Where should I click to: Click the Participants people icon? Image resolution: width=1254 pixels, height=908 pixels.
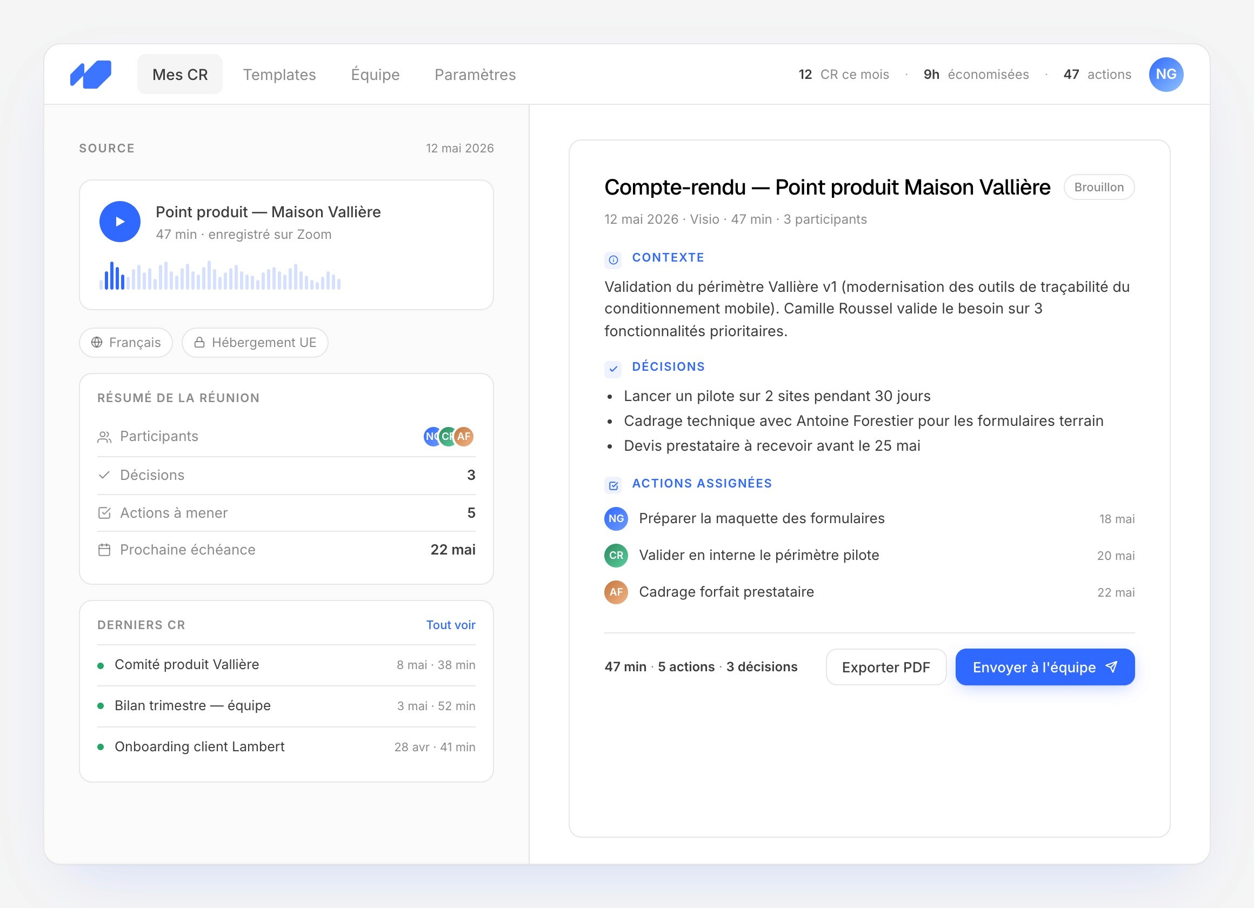pyautogui.click(x=104, y=437)
